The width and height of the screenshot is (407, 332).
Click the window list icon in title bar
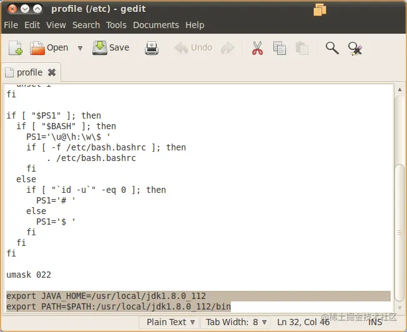click(320, 9)
